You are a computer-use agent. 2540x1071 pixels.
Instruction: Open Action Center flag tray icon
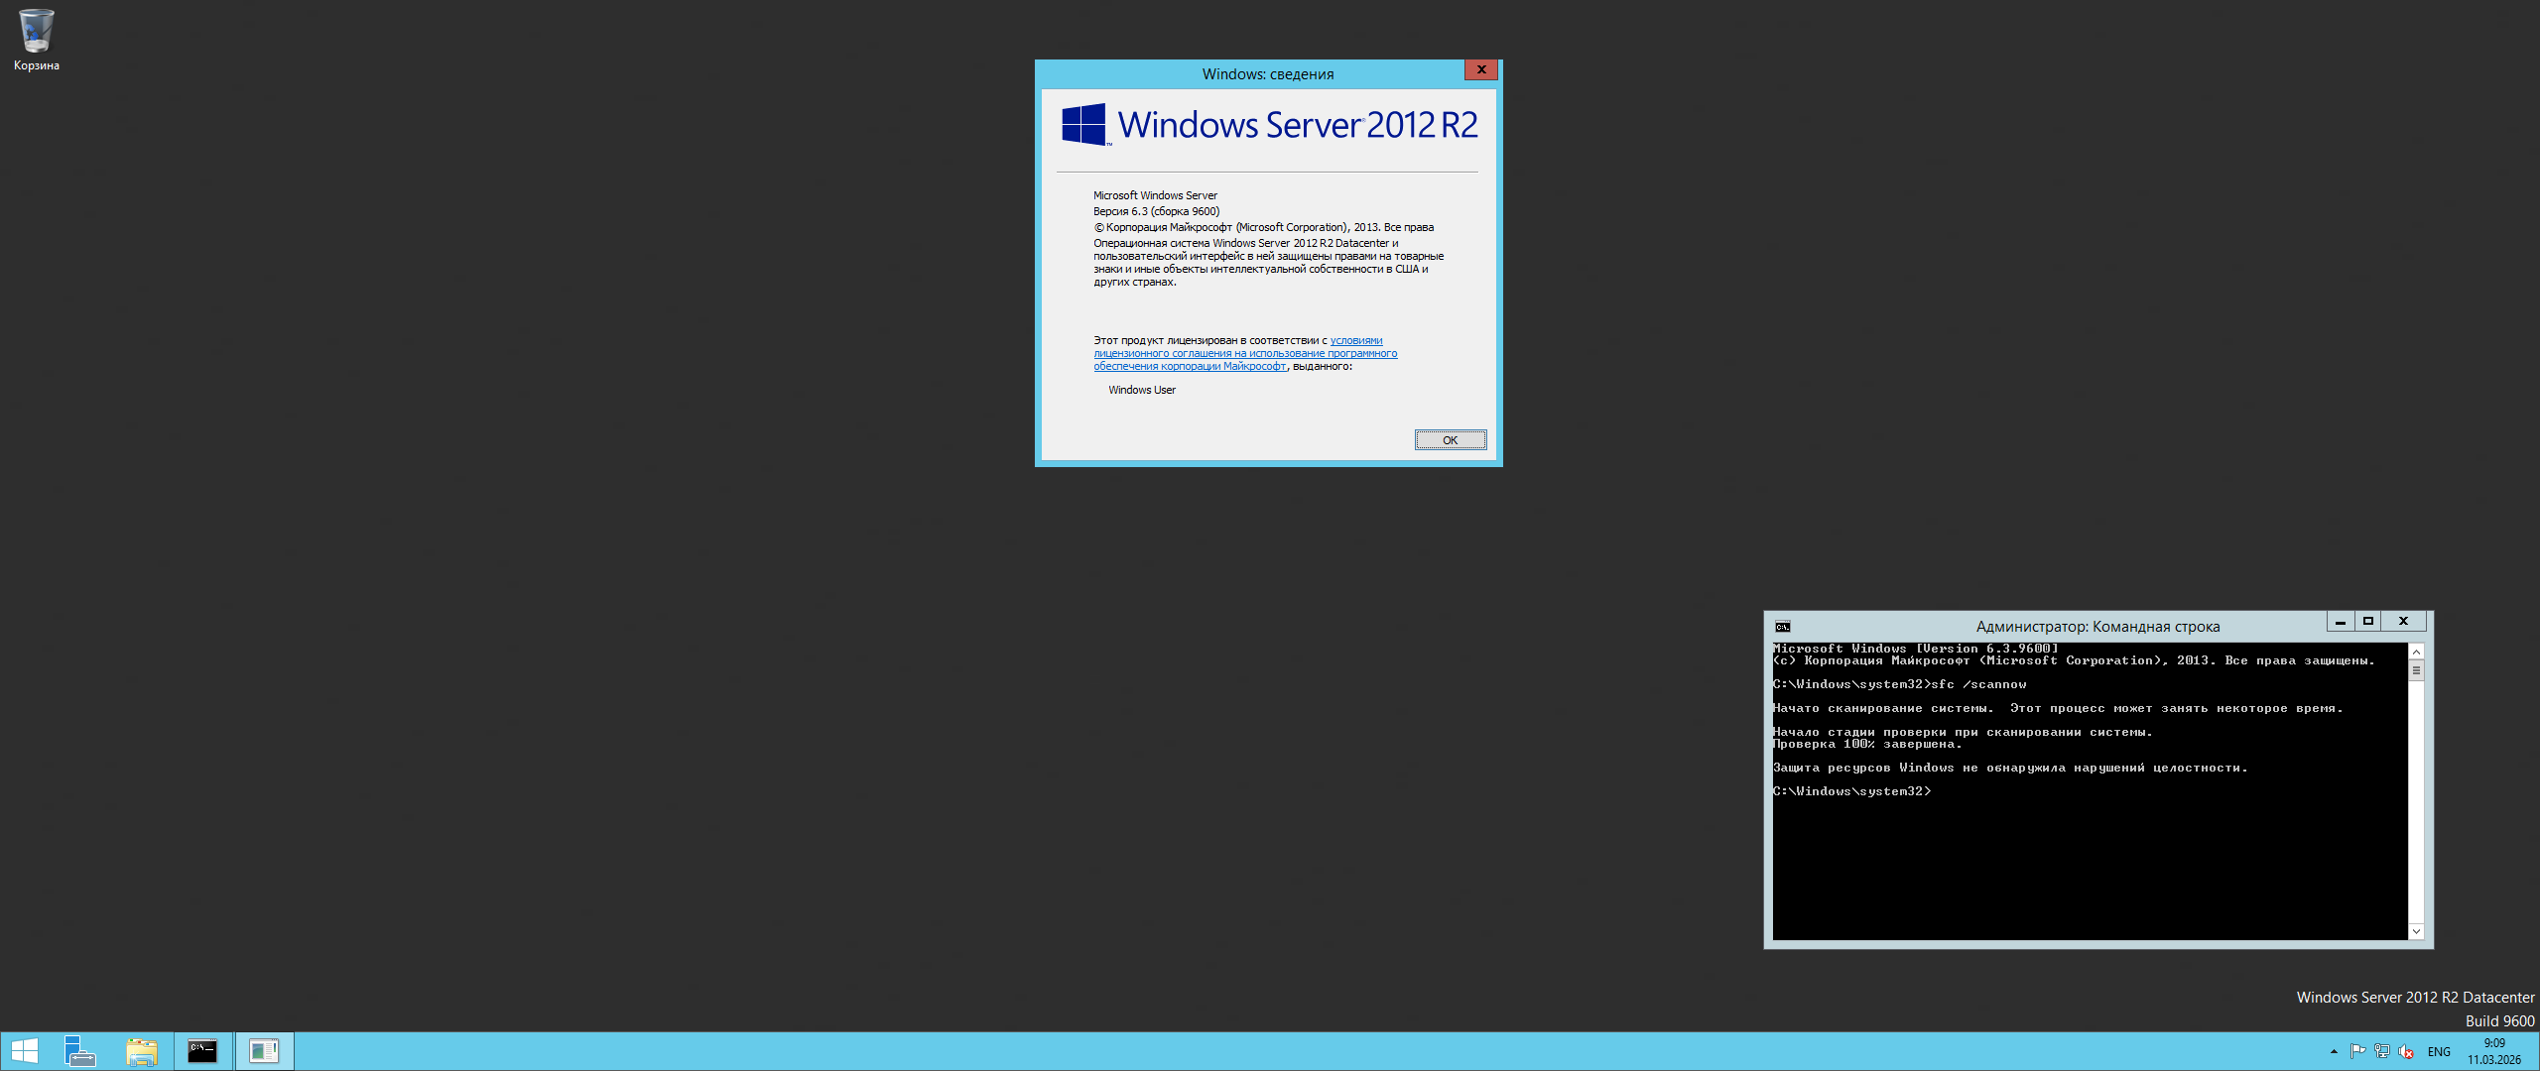(2357, 1051)
